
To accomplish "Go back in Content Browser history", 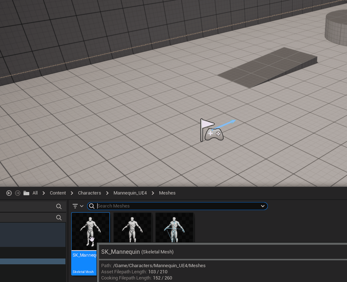I will [9, 193].
